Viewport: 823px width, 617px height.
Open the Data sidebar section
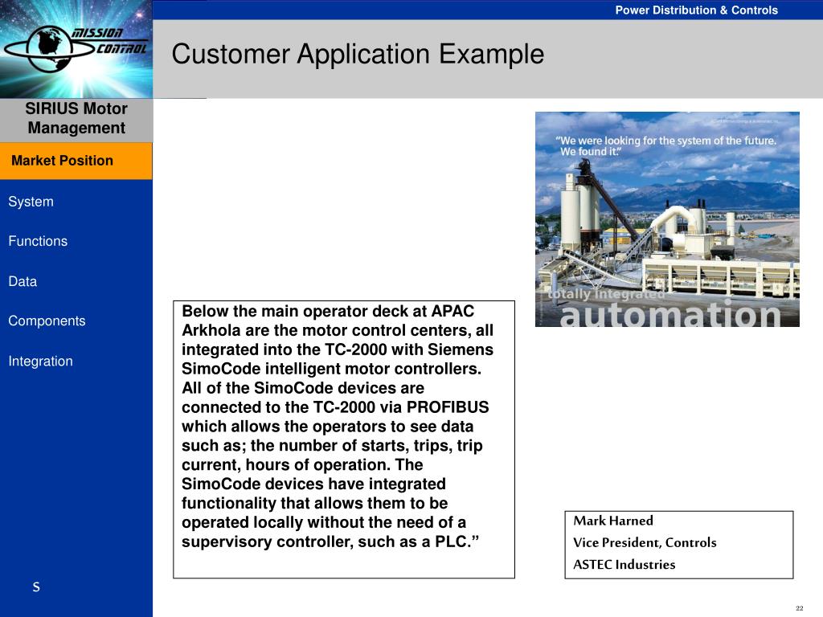pos(23,281)
